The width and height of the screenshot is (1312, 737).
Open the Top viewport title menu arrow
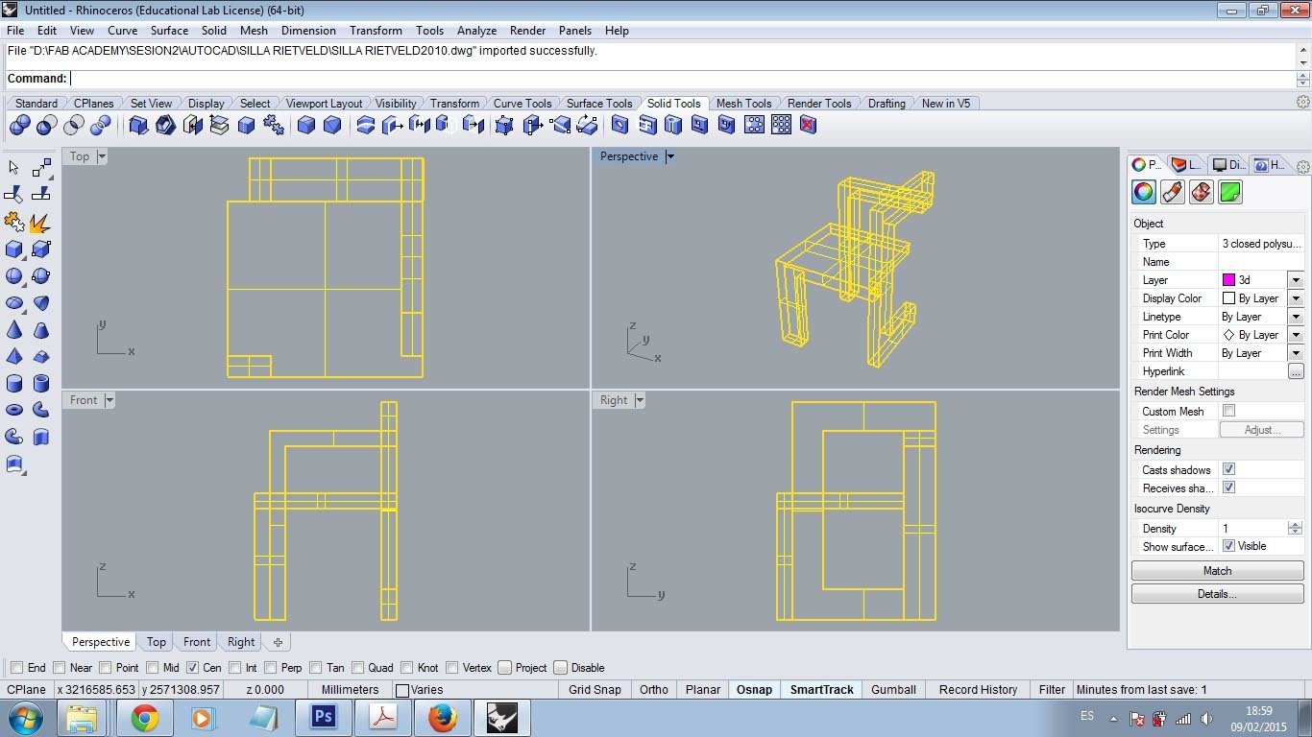tap(102, 156)
